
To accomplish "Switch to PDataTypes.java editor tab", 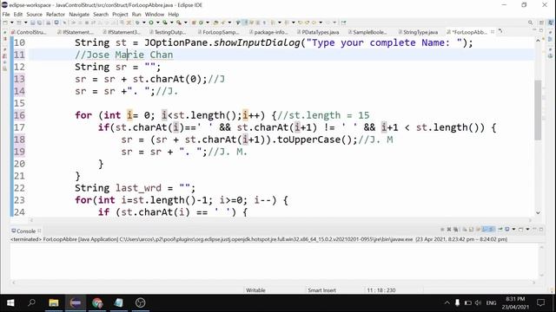I will coord(318,32).
